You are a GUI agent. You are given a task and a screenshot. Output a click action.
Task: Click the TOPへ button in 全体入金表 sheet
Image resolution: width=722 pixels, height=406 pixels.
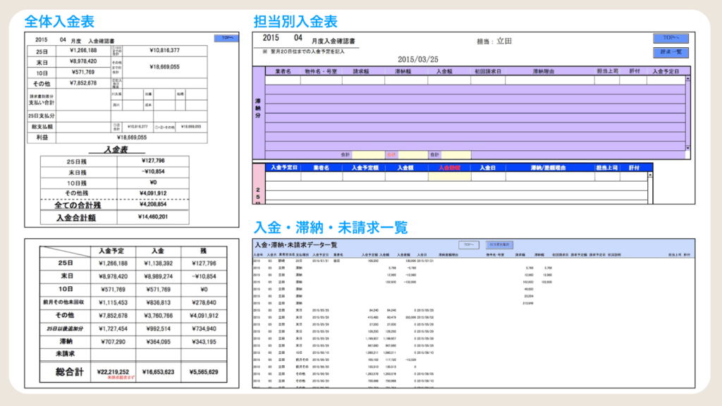(x=226, y=38)
